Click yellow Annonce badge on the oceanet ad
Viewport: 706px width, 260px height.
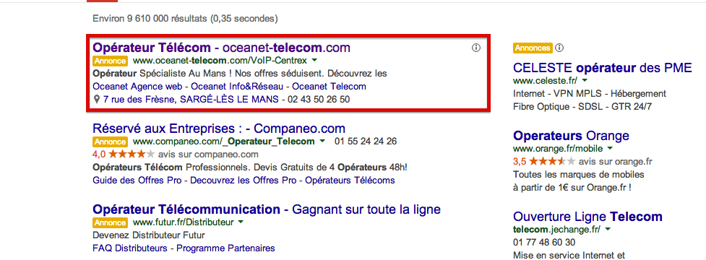110,61
